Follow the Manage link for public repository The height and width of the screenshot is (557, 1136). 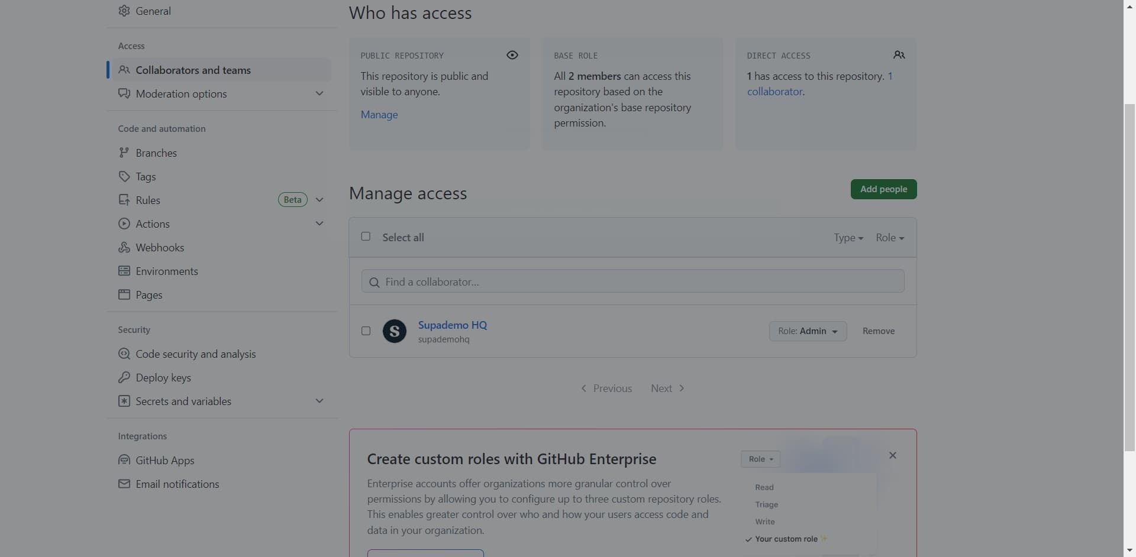coord(379,115)
